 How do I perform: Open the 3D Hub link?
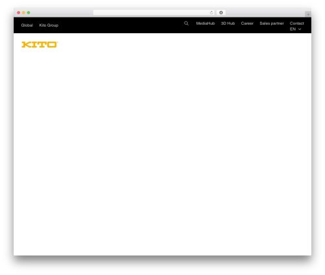pos(227,23)
